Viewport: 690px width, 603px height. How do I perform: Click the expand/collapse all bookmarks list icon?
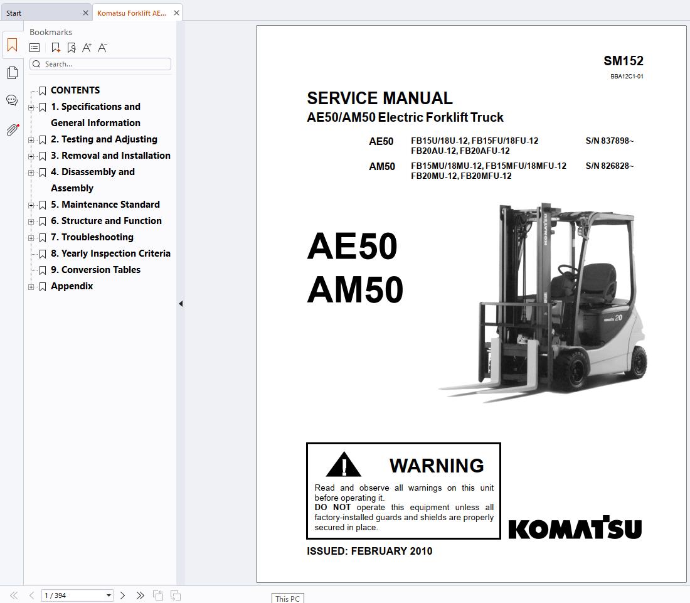(x=34, y=48)
